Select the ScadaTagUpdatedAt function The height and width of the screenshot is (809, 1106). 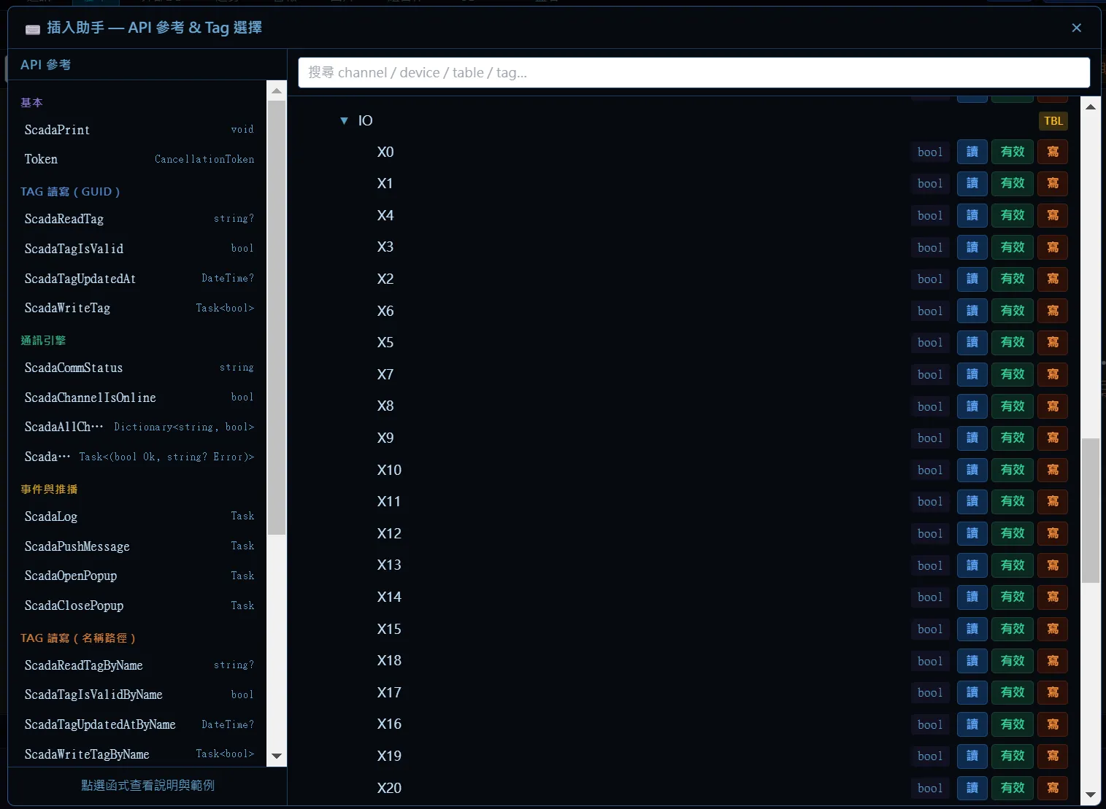(x=139, y=279)
